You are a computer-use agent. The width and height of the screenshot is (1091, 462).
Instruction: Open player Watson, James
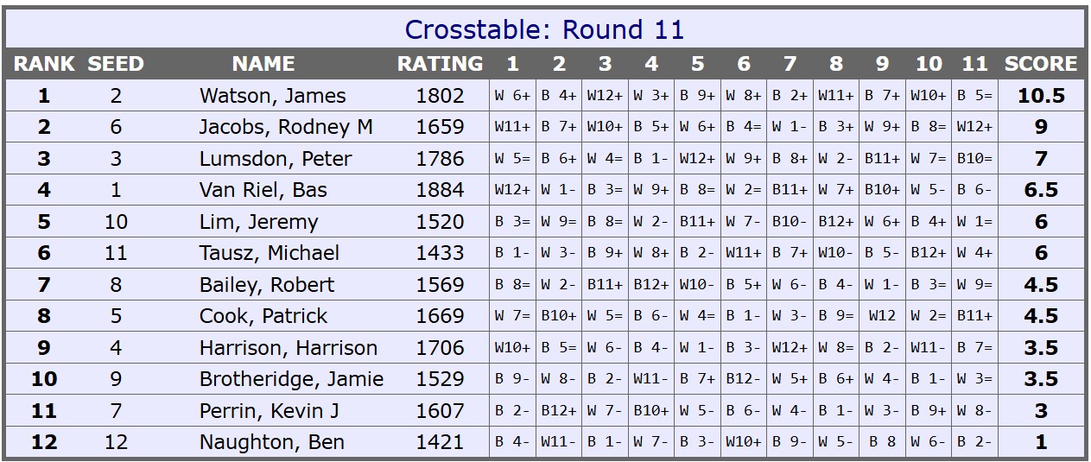(272, 96)
